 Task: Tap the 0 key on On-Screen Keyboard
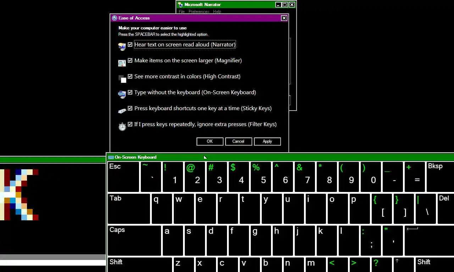pyautogui.click(x=371, y=177)
